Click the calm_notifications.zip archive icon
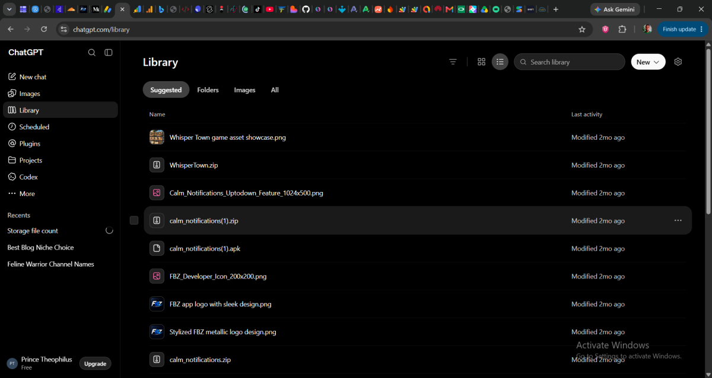712x378 pixels. [157, 360]
